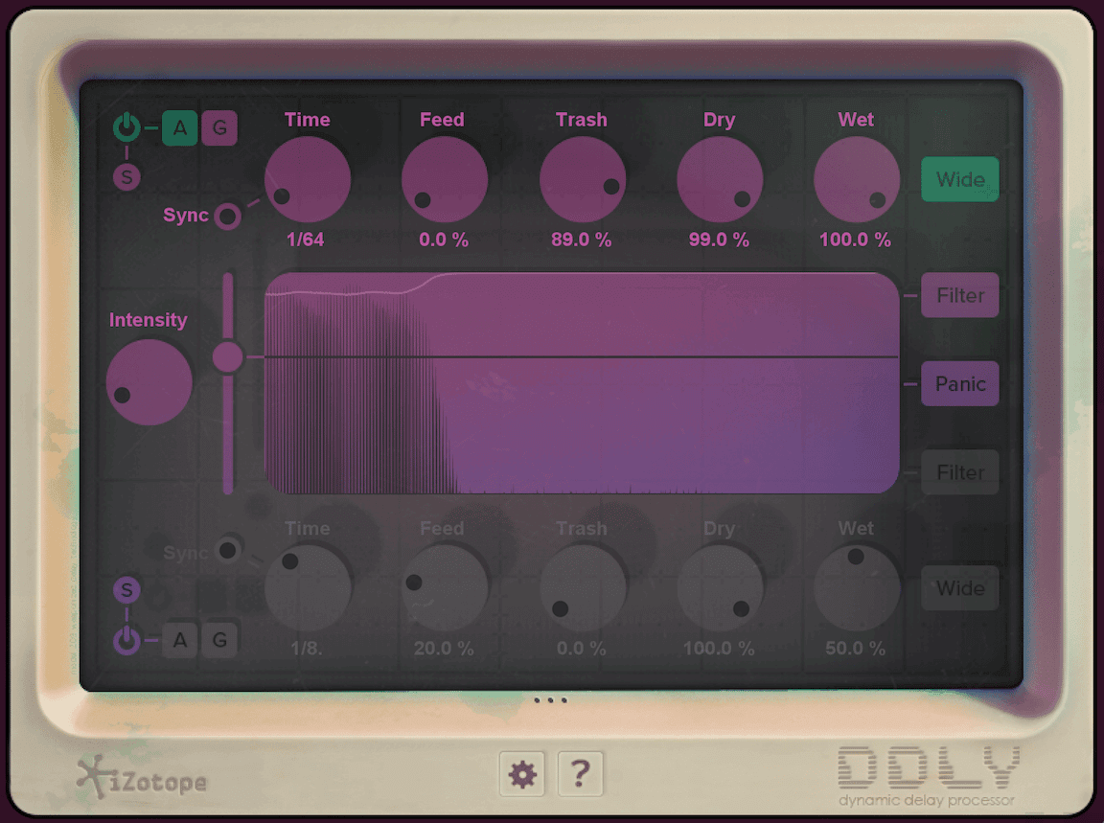
Task: Toggle the top delay power button
Action: pyautogui.click(x=126, y=127)
